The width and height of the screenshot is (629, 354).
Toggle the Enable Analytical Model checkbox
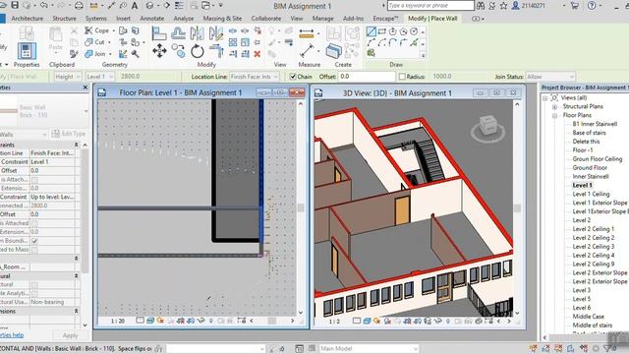(x=34, y=293)
